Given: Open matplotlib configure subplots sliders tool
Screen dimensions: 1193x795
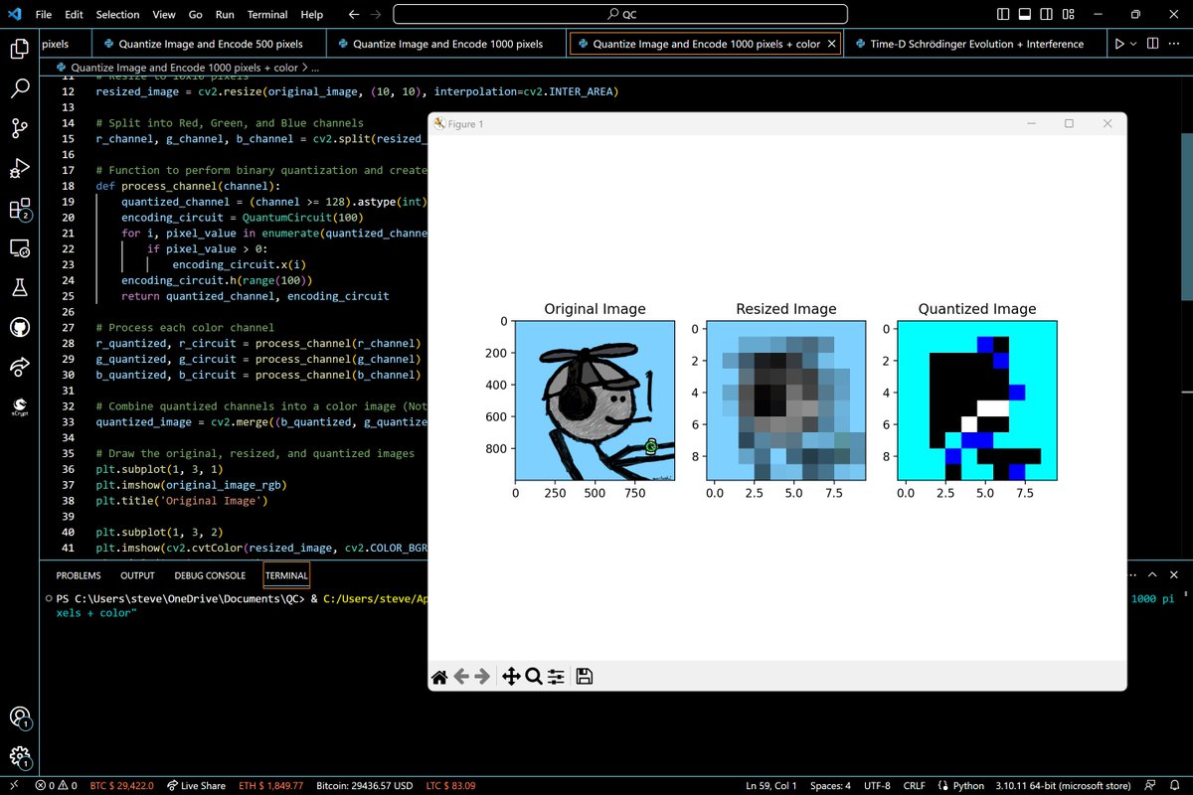Looking at the screenshot, I should 557,677.
